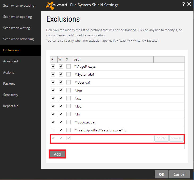Toggle Execute checkbox in new empty row
The height and width of the screenshot is (180, 194).
click(x=69, y=138)
